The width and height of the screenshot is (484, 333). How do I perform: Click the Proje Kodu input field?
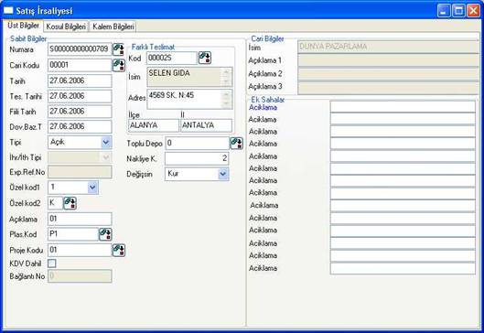tap(80, 250)
